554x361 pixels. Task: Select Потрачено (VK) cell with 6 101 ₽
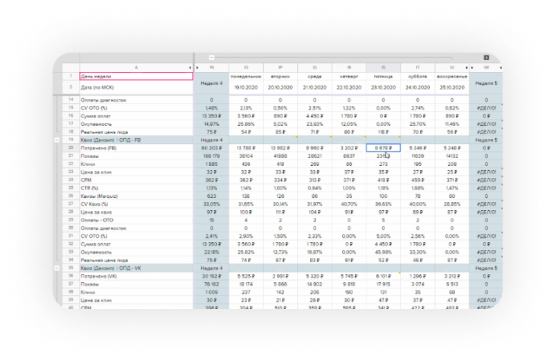pos(384,277)
